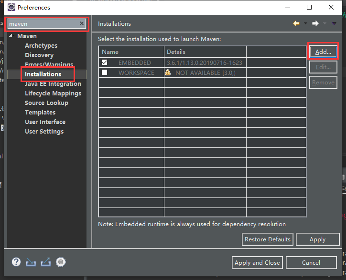346x280 pixels.
Task: Select the Maven root preference item
Action: [x=27, y=36]
